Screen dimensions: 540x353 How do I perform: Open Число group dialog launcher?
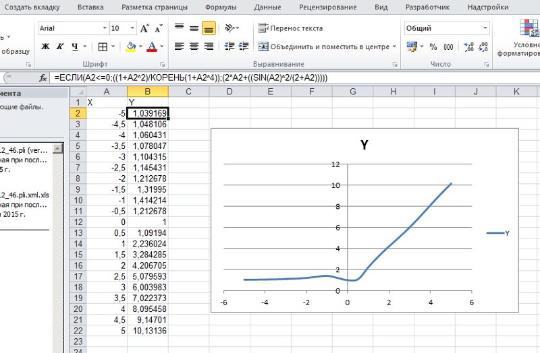pyautogui.click(x=486, y=64)
